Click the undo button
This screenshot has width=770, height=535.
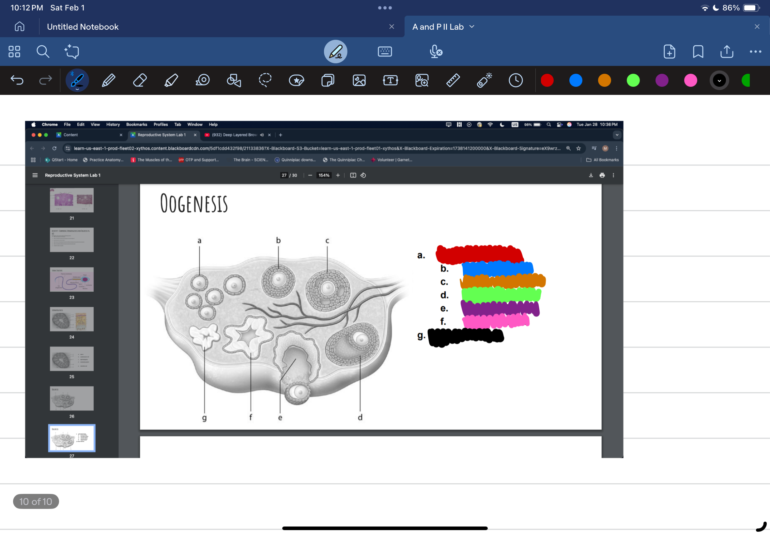(18, 81)
